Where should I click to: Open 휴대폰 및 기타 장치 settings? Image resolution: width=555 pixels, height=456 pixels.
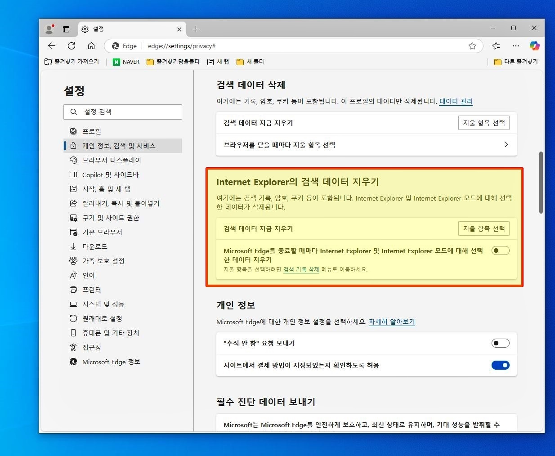point(123,333)
